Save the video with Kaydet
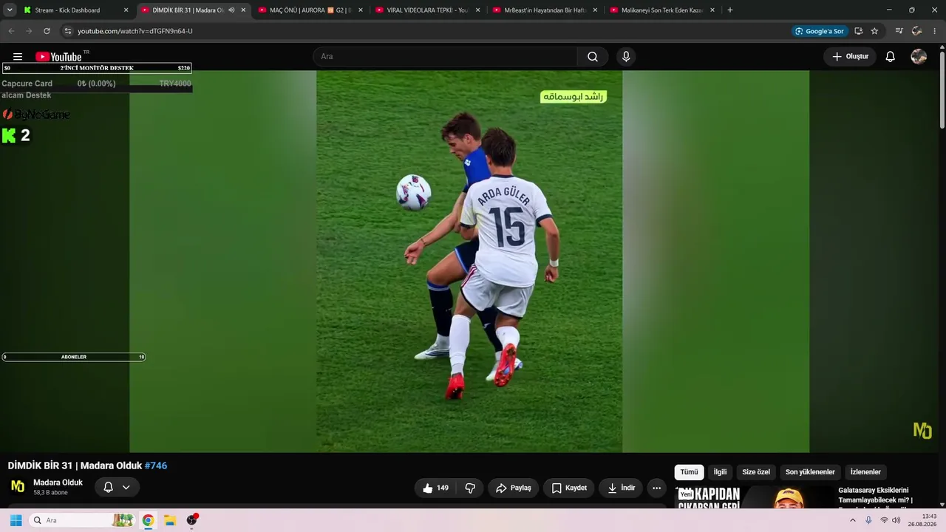946x532 pixels. coord(570,488)
